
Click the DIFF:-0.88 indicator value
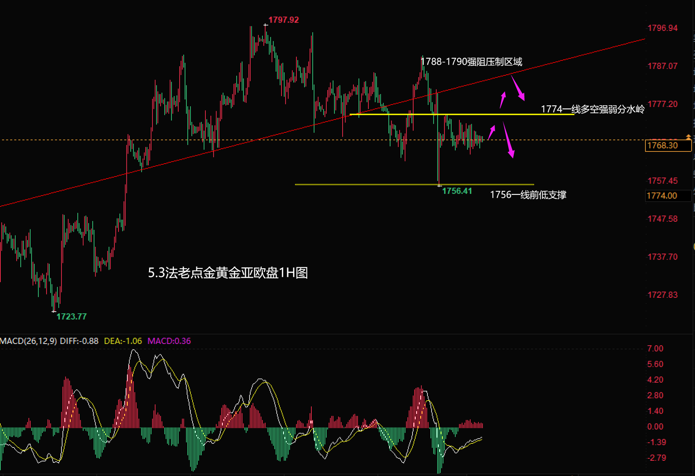79,341
